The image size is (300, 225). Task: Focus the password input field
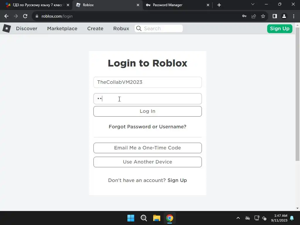[148, 99]
